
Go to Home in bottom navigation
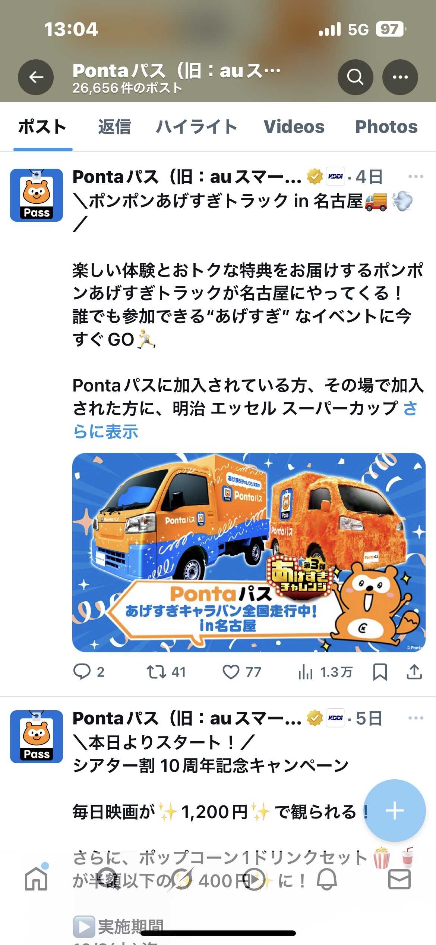click(x=36, y=879)
